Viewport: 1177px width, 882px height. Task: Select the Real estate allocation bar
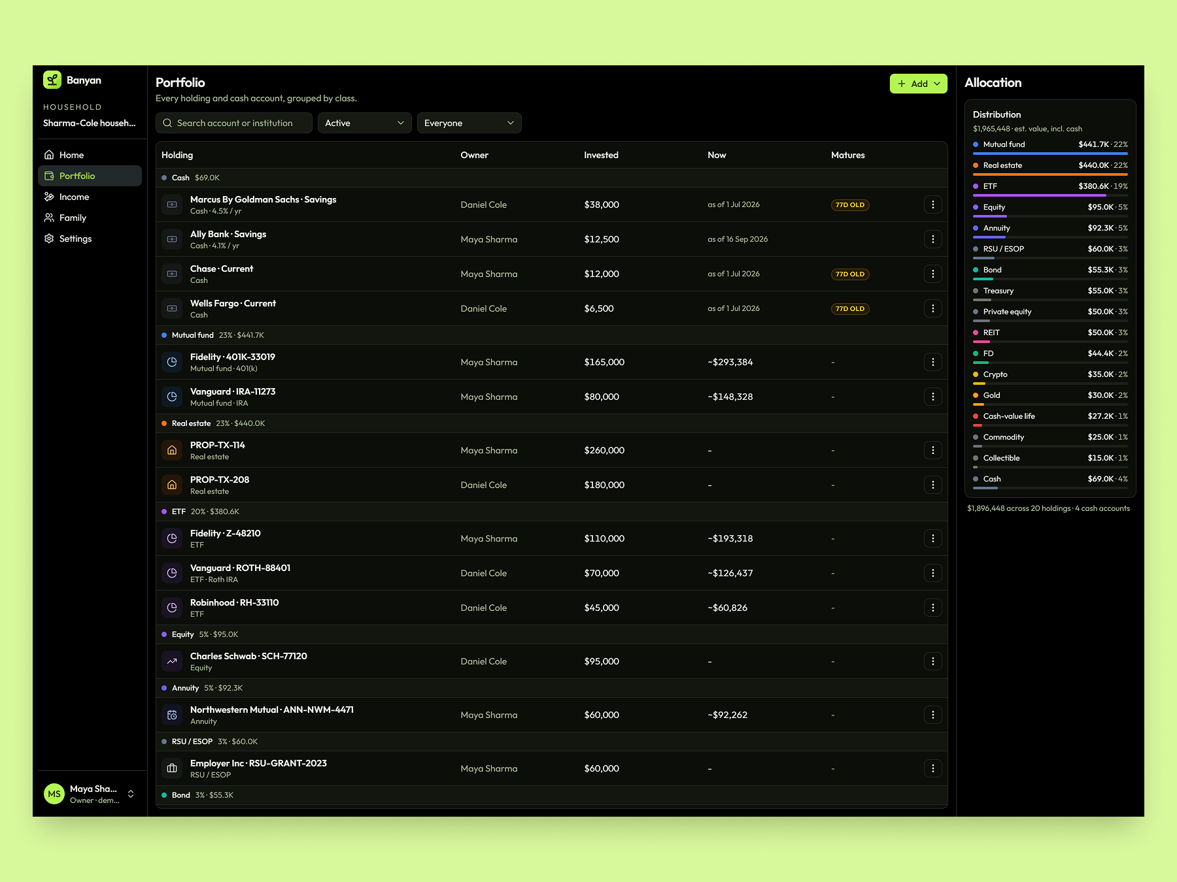pyautogui.click(x=1050, y=174)
